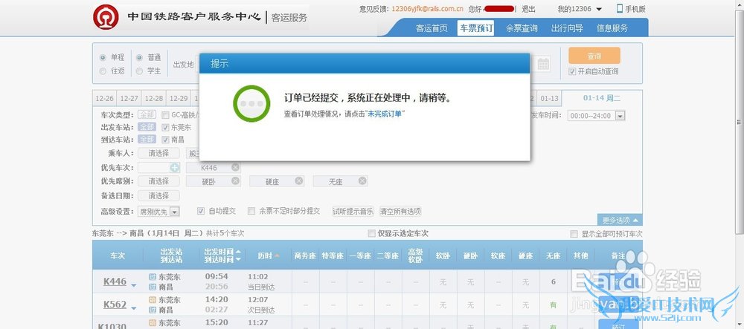This screenshot has height=329, width=744.
Task: Click 全部 button for 车次类型
Action: point(147,114)
